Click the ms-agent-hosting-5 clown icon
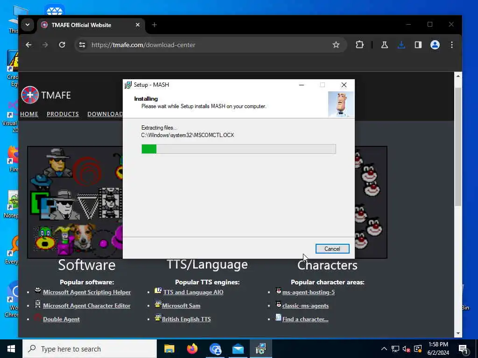Viewport: 478px width, 358px height. click(x=278, y=290)
